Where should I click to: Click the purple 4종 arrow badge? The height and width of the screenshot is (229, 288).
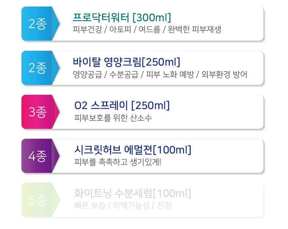(40, 156)
